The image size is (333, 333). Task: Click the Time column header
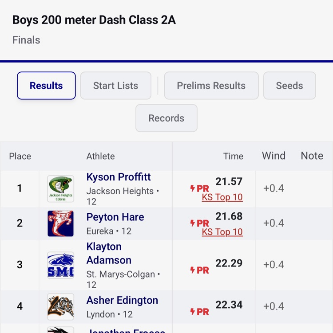click(233, 157)
